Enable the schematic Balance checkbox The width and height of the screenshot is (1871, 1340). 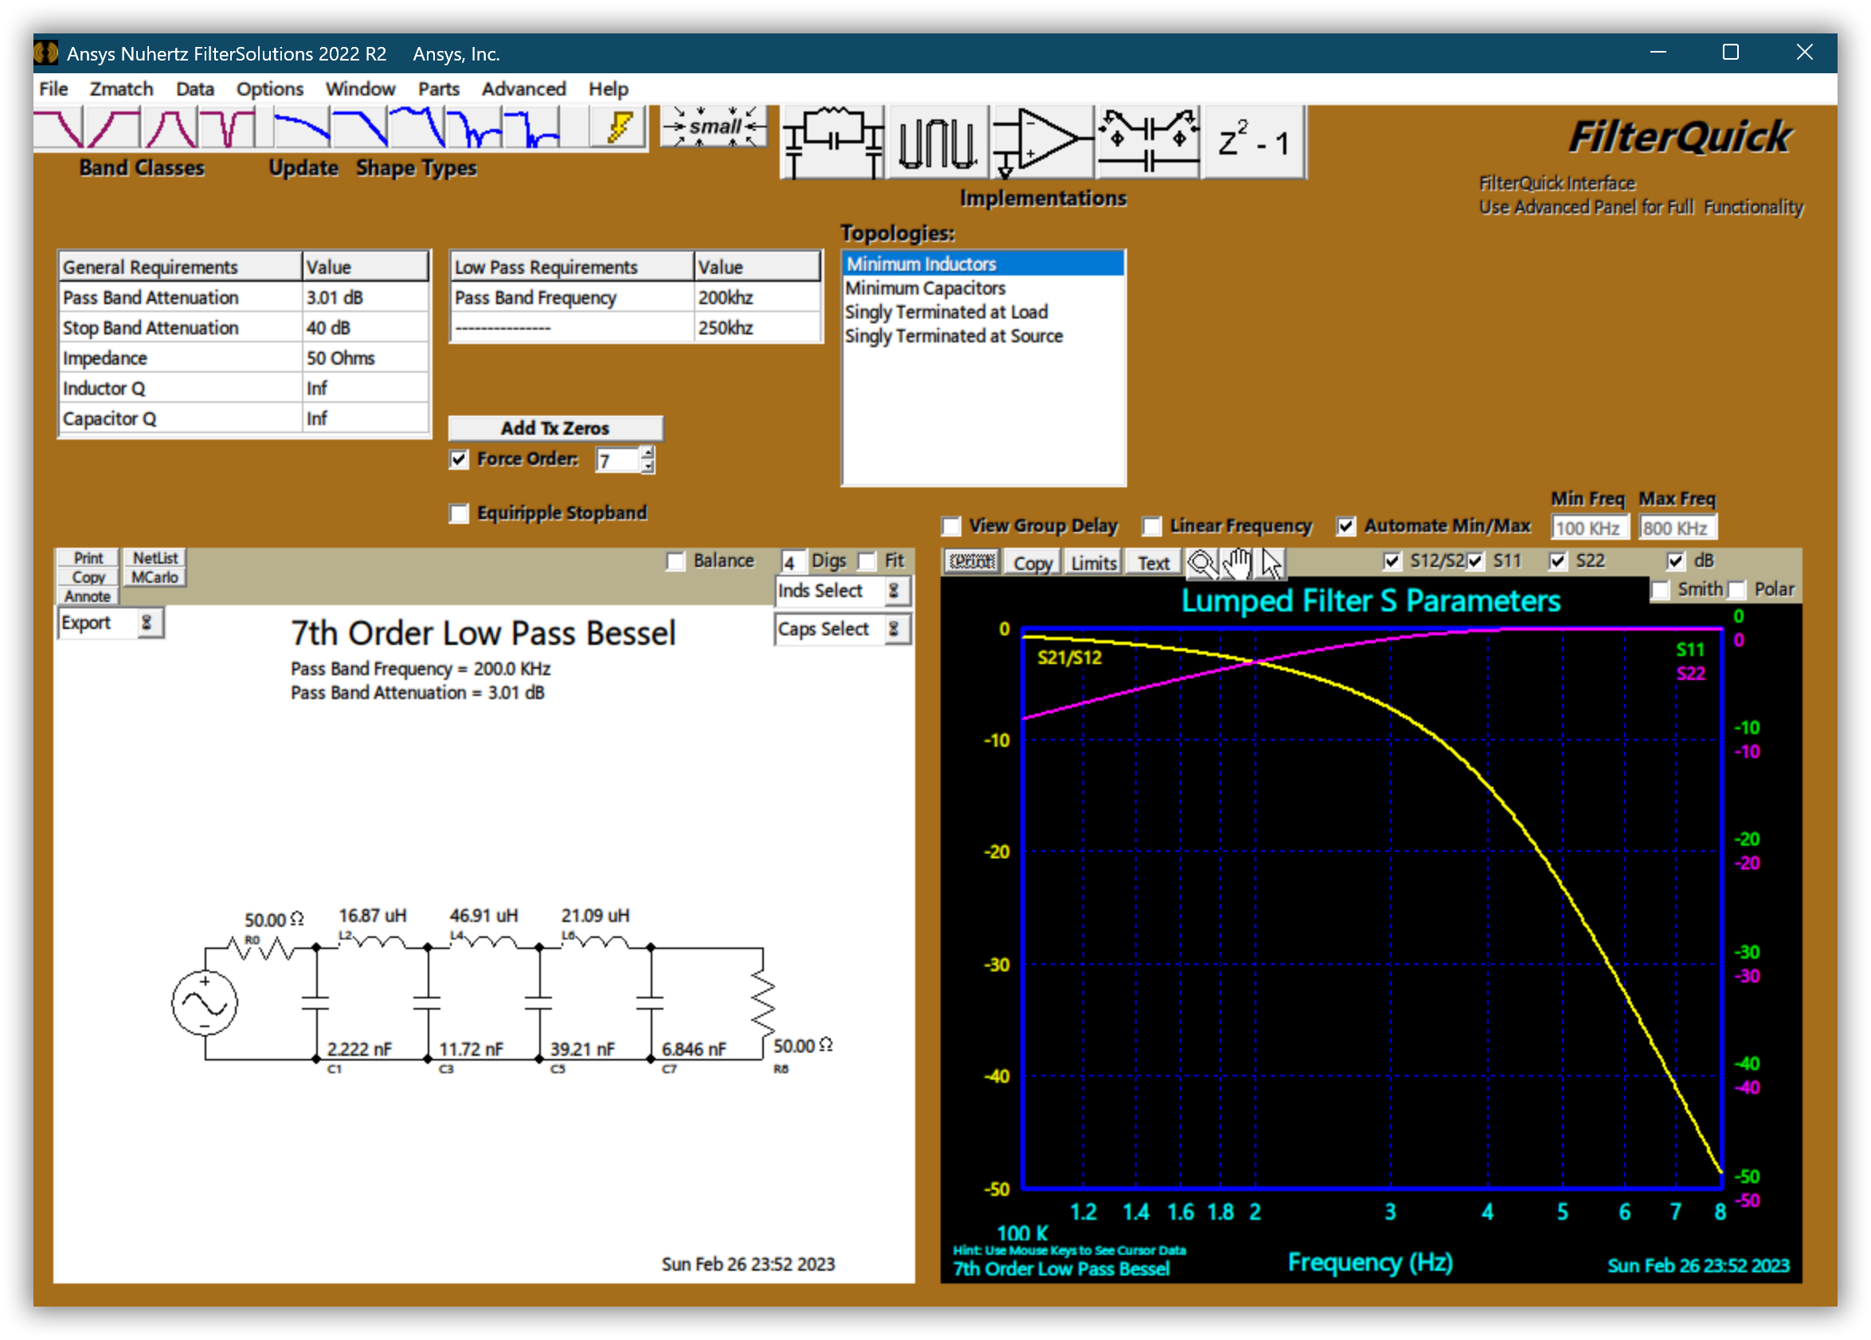pos(675,561)
